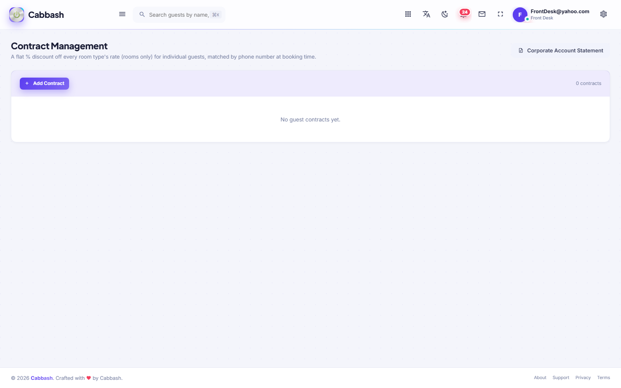Screen dimensions: 621x388
Task: Click the ⌘K shortcut hint badge
Action: (x=216, y=15)
